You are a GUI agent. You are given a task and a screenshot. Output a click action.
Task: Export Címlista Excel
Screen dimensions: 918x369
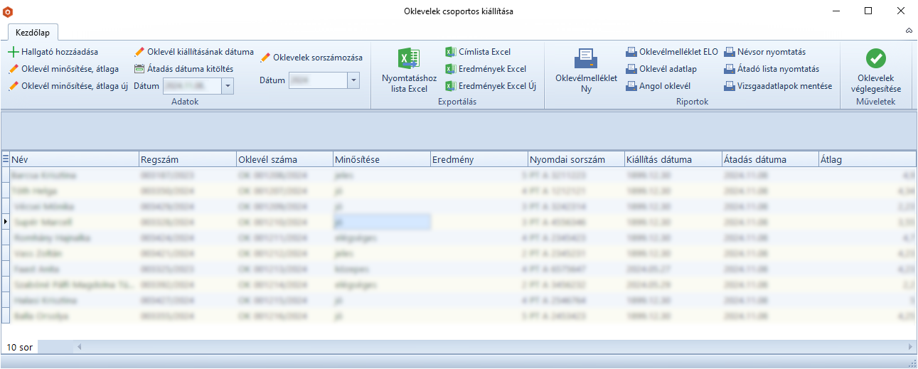[x=450, y=52]
